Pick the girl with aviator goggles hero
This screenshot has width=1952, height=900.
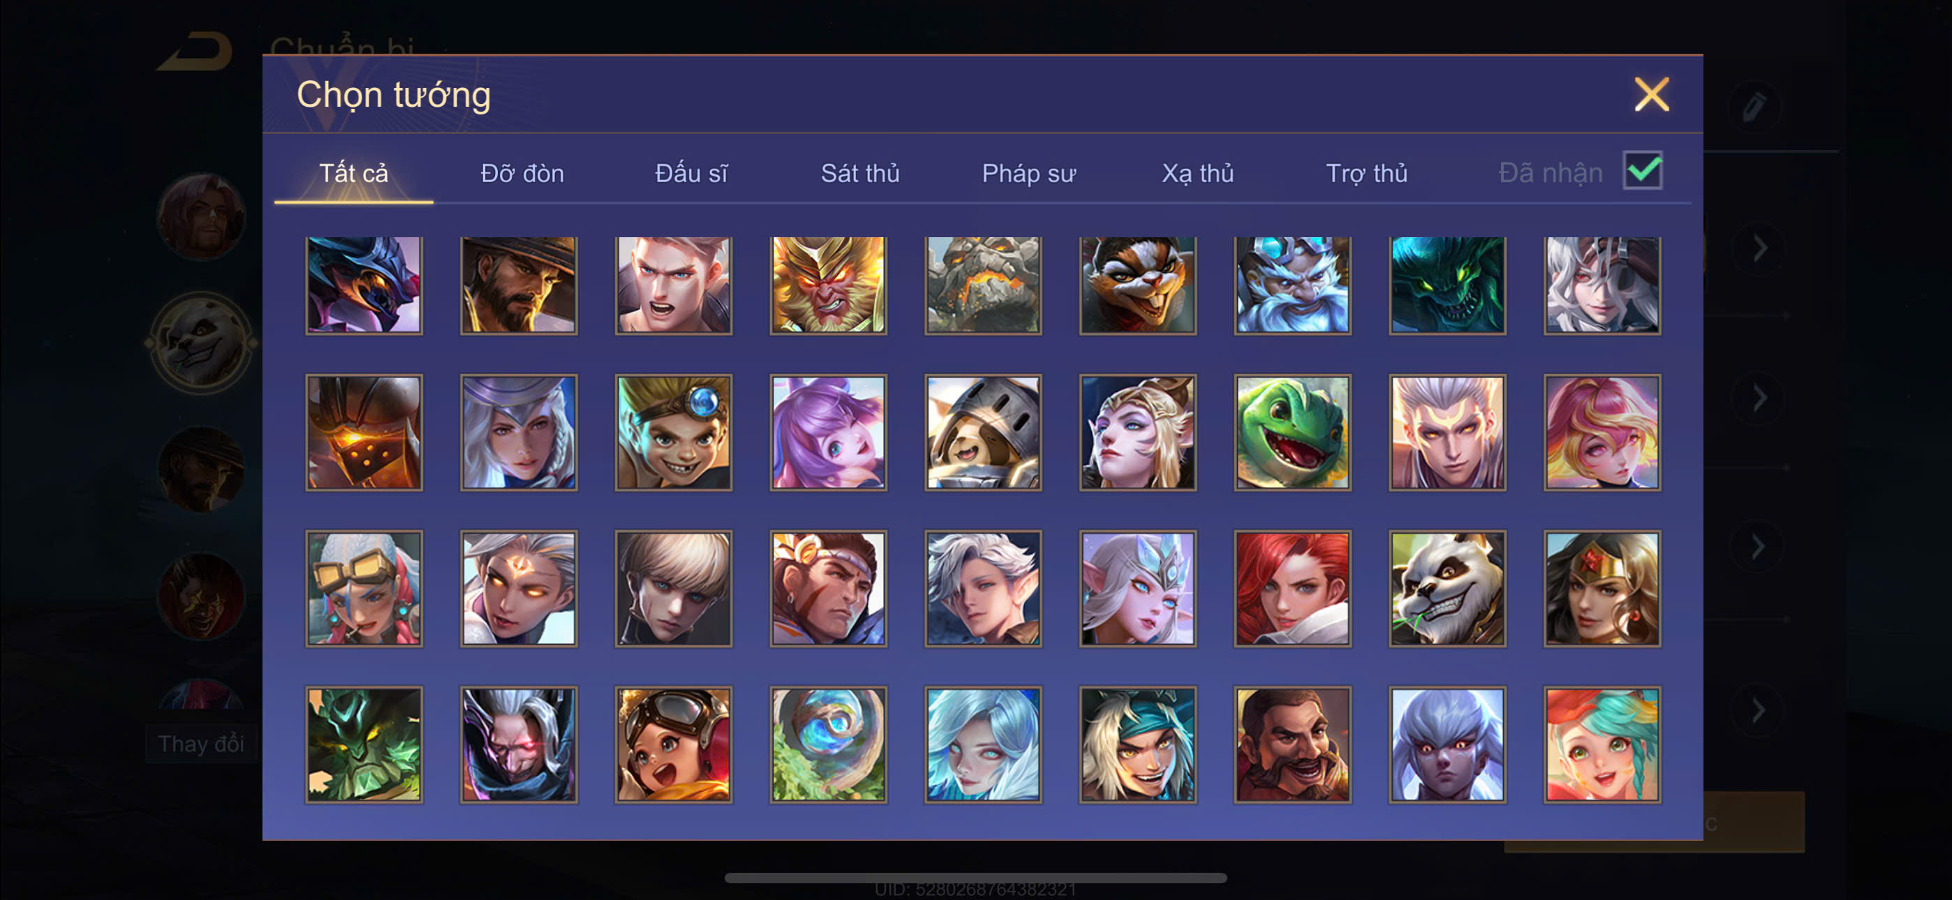[673, 744]
